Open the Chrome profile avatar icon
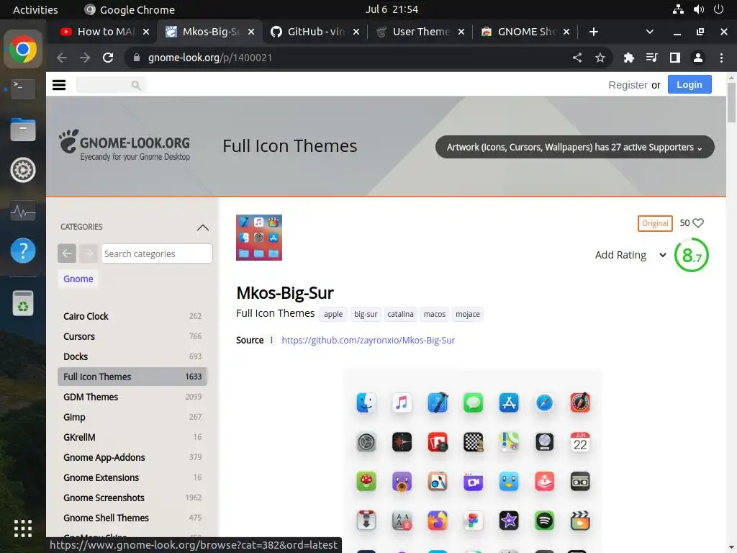 (698, 58)
